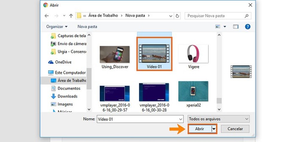This screenshot has height=142, width=294.
Task: Open the view options dropdown arrow
Action: click(225, 27)
